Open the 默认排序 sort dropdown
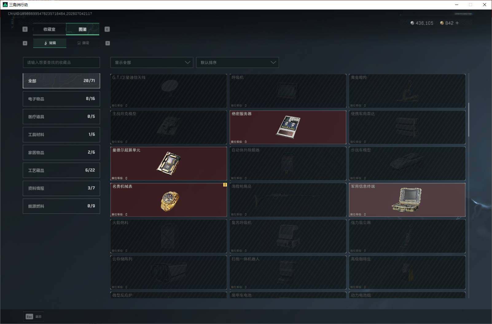 237,62
